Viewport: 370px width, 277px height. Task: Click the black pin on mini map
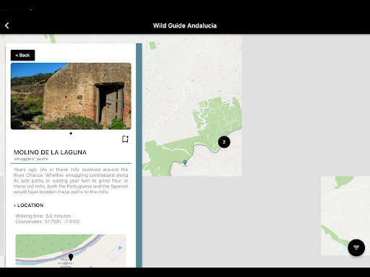(x=71, y=257)
